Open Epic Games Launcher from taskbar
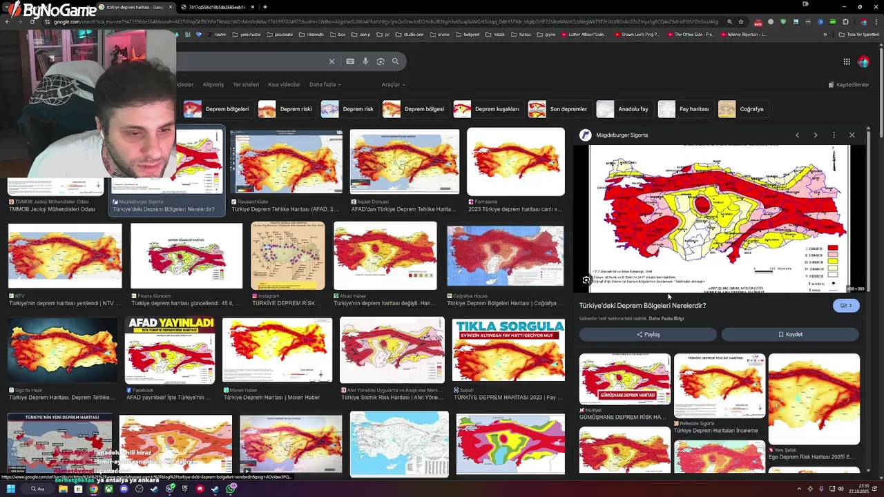The image size is (884, 497). (185, 489)
